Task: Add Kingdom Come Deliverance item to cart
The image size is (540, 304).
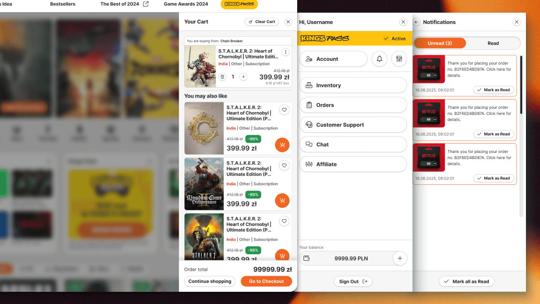Action: (282, 200)
